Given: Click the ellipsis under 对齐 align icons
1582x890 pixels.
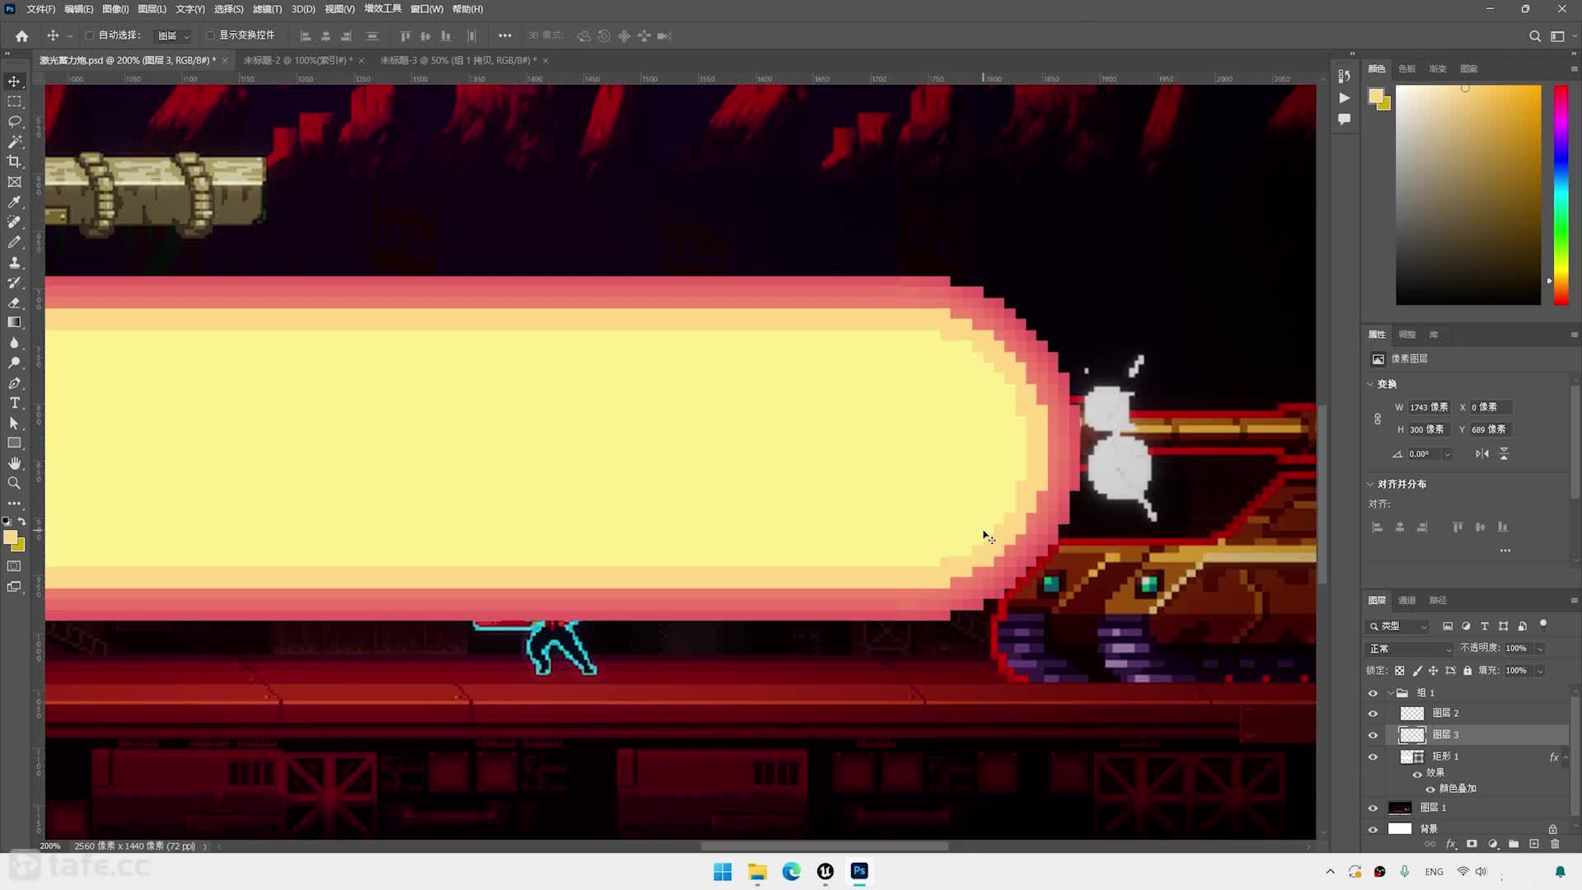Looking at the screenshot, I should pos(1505,550).
